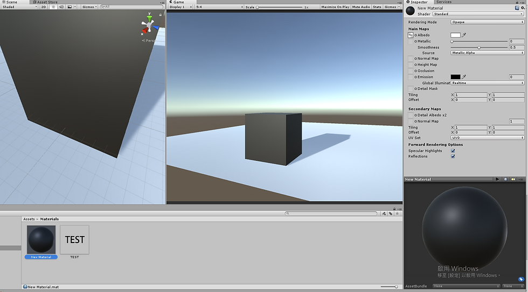This screenshot has height=292, width=528.
Task: Click the Scene search field
Action: pos(131,6)
